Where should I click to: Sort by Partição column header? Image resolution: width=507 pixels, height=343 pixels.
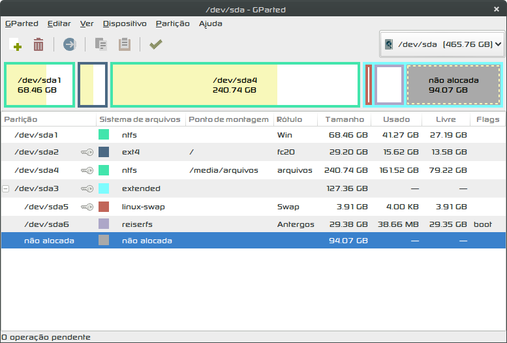[x=48, y=119]
